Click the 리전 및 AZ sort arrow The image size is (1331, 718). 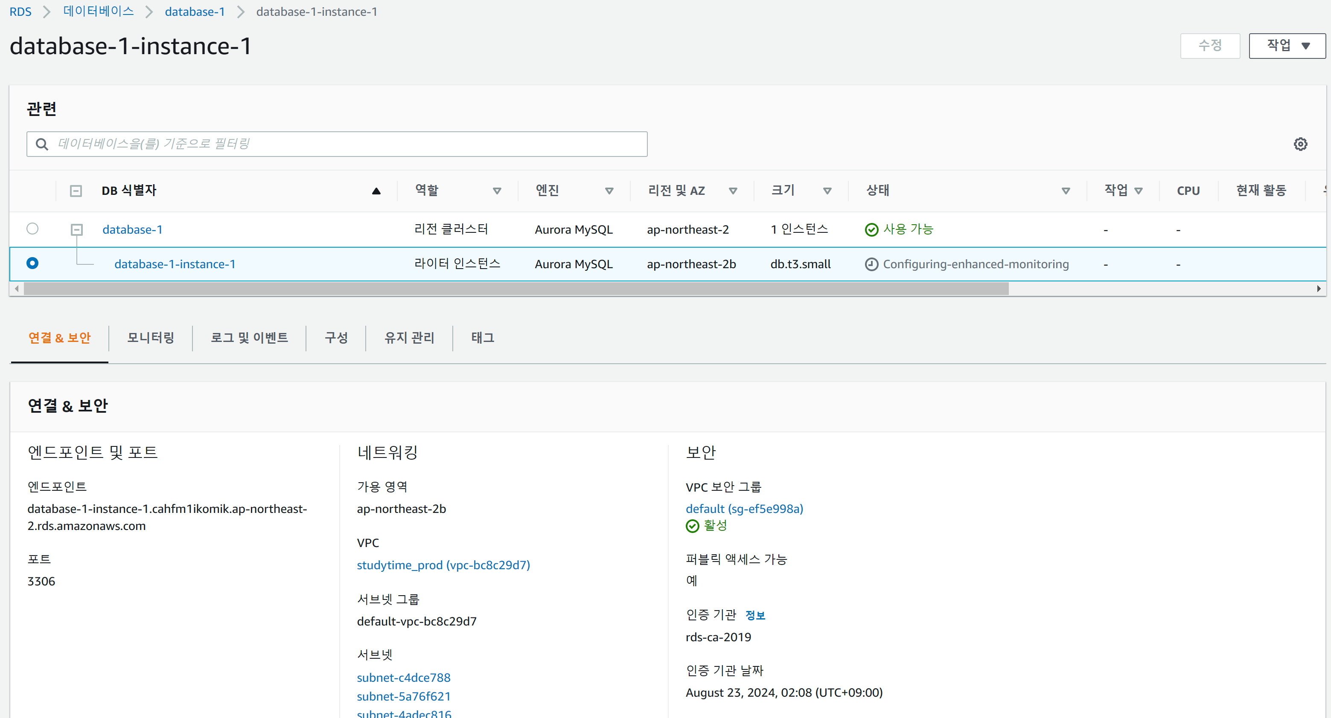pos(732,191)
